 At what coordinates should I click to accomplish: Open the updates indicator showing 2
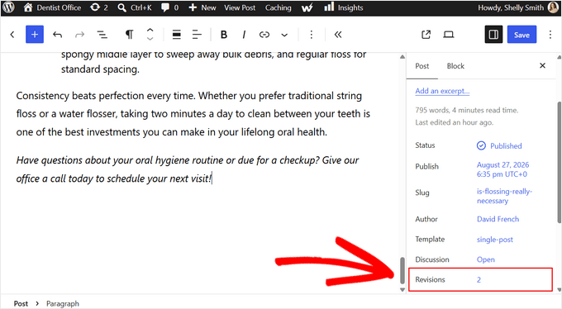(99, 7)
